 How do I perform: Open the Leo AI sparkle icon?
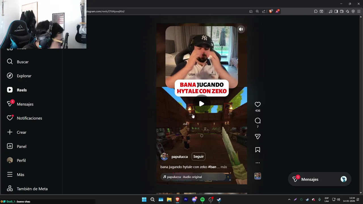pos(347,11)
